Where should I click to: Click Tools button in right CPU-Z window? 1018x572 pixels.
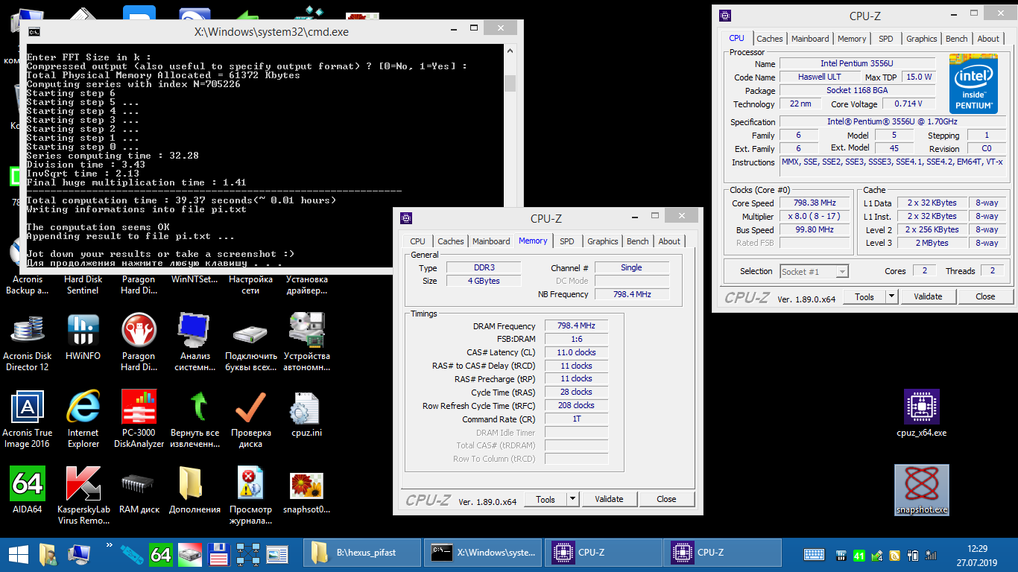[864, 296]
